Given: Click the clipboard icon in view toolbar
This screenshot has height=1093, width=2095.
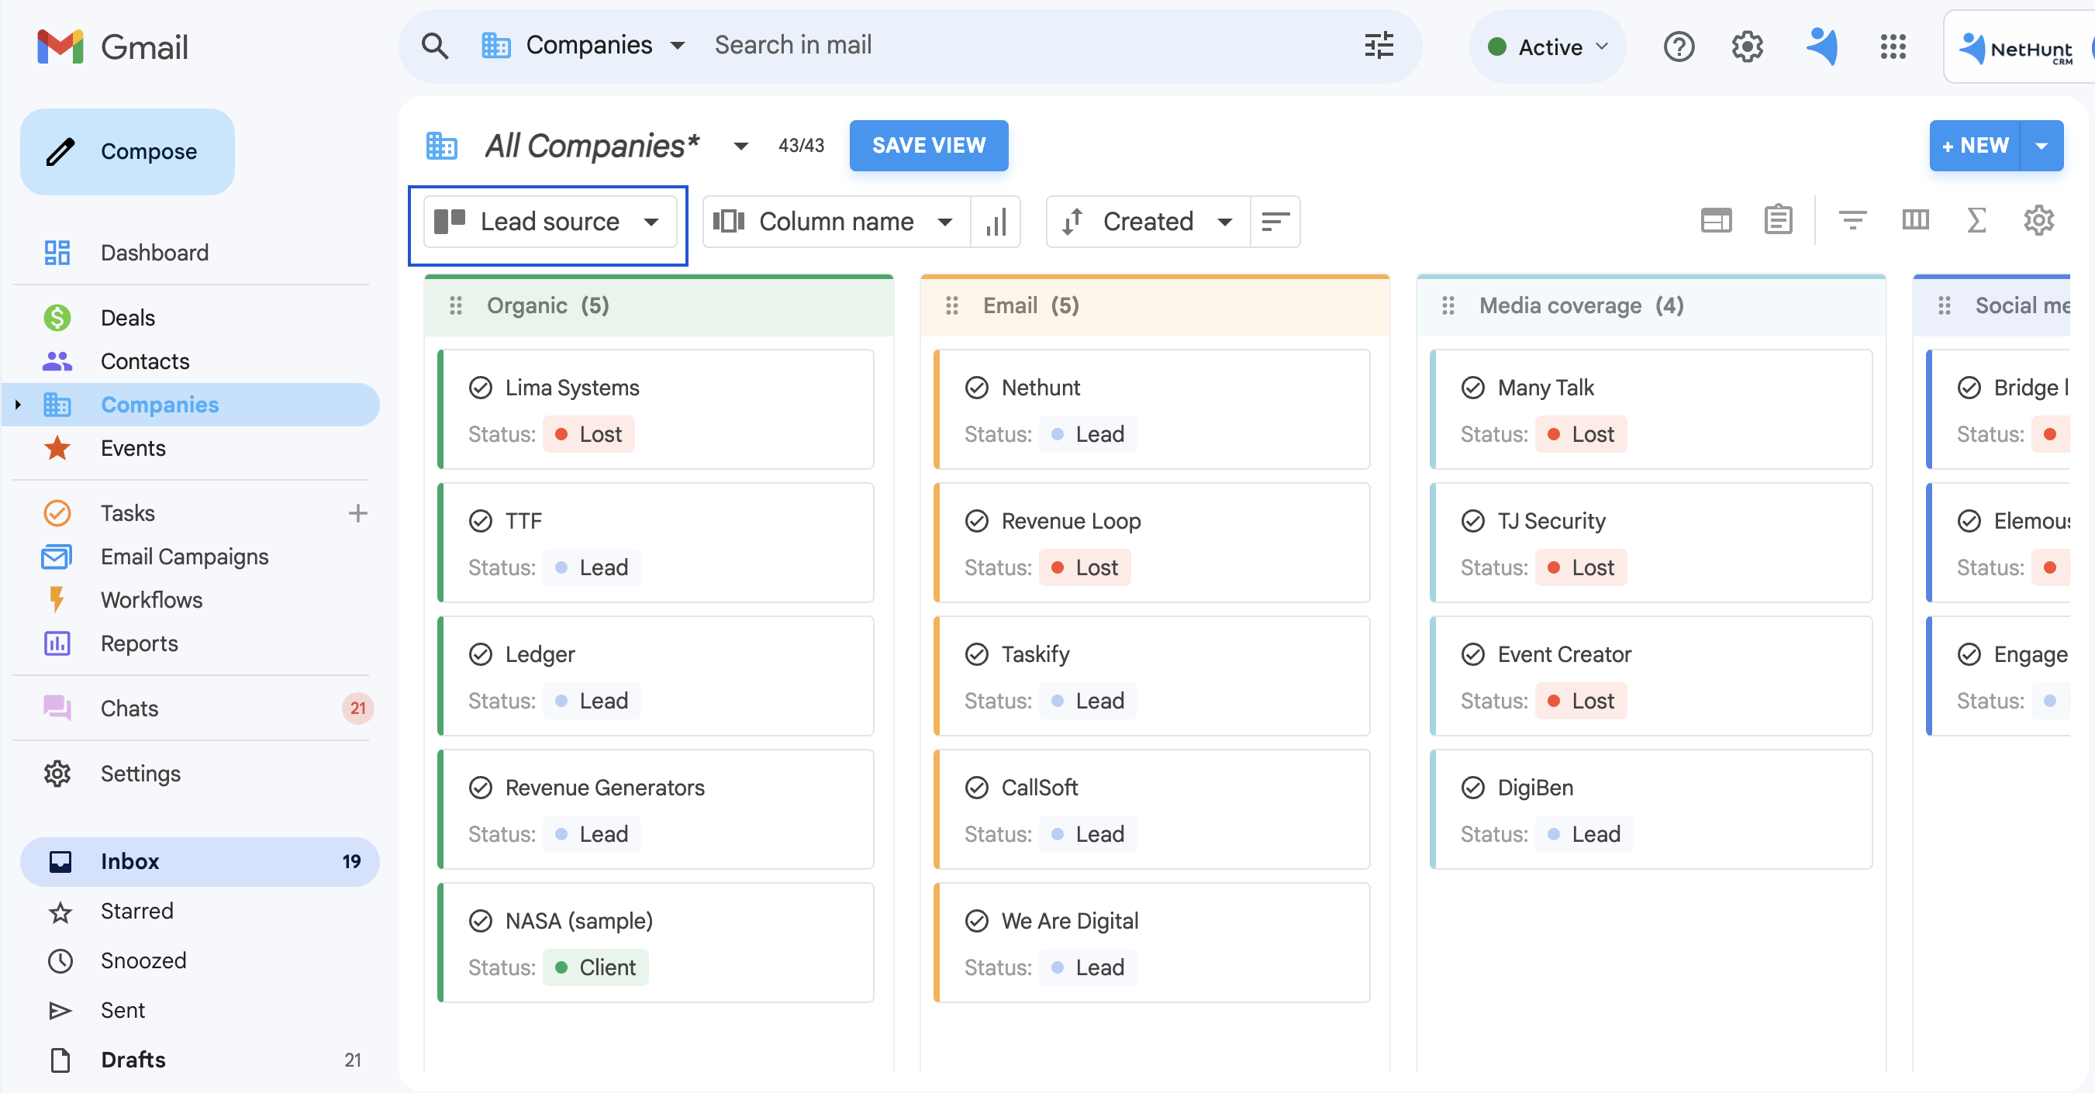Looking at the screenshot, I should click(1778, 220).
